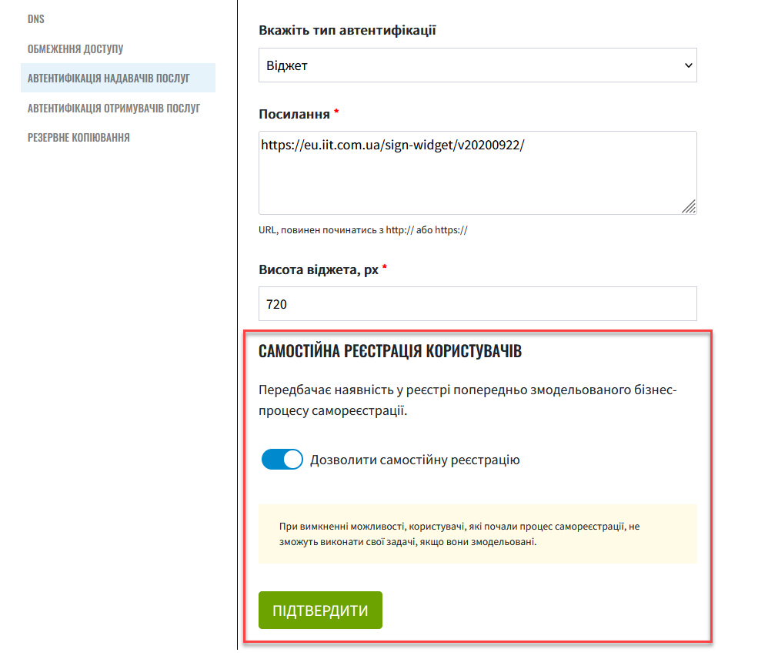The image size is (778, 659).
Task: Click the Посилання field label
Action: (x=294, y=114)
